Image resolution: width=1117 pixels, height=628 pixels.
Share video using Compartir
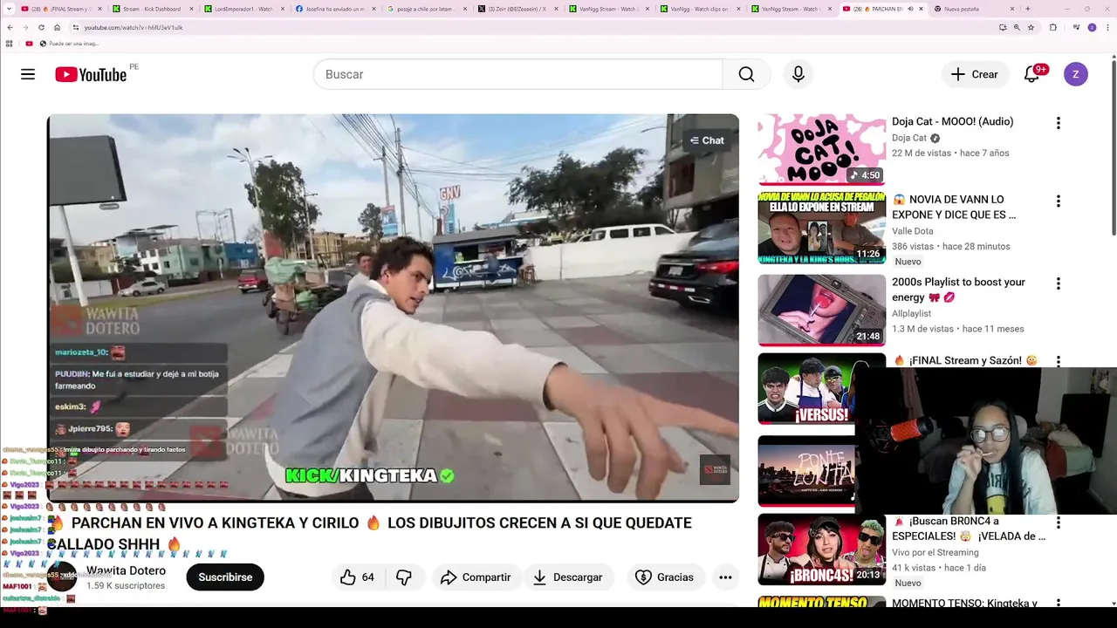click(476, 577)
